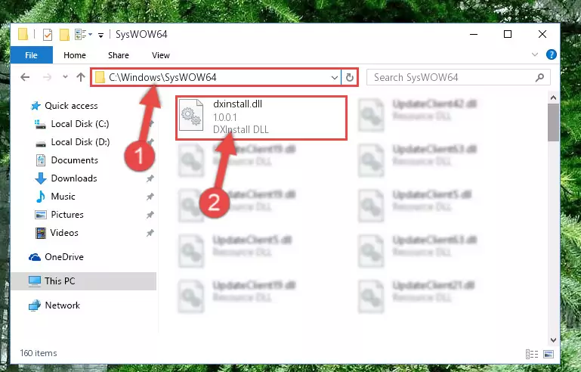Switch to Large icons view in status bar
The width and height of the screenshot is (581, 372).
coord(549,354)
